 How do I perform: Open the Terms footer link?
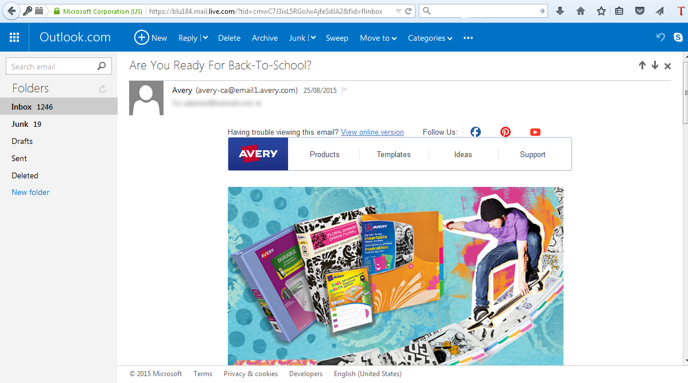[203, 374]
